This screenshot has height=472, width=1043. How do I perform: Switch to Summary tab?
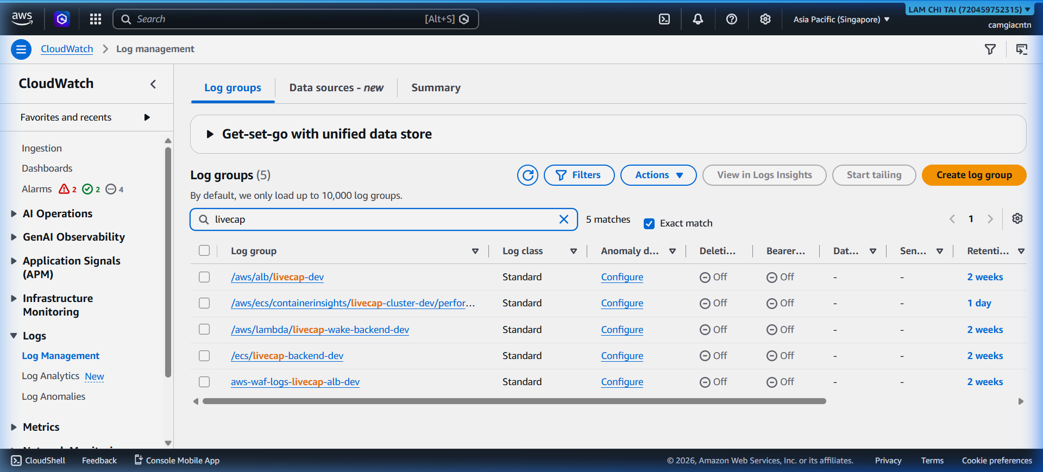[x=436, y=88]
